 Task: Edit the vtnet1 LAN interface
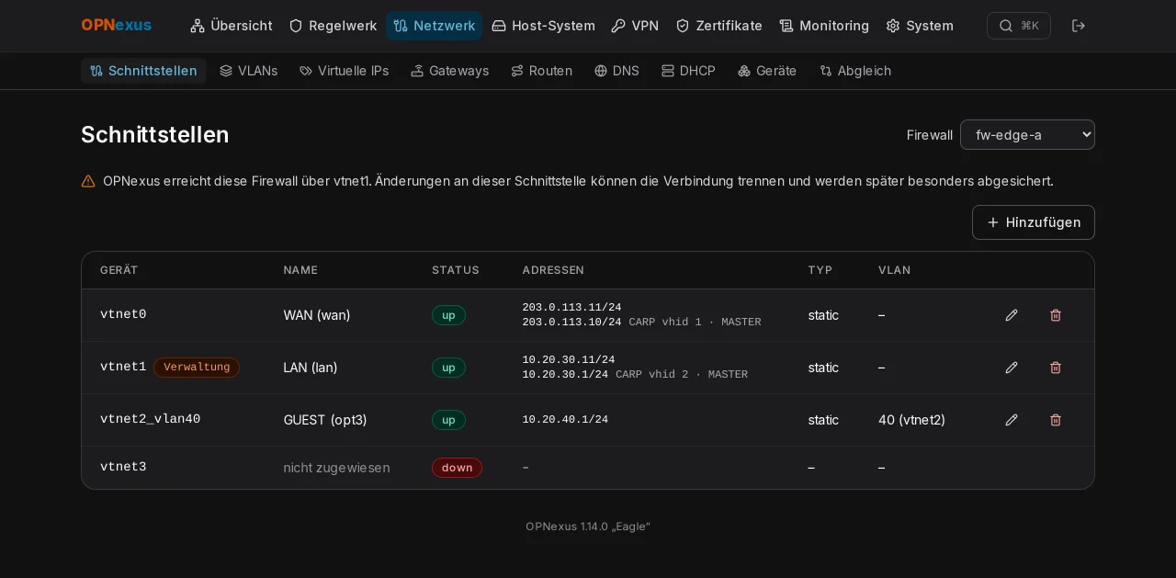(x=1012, y=368)
